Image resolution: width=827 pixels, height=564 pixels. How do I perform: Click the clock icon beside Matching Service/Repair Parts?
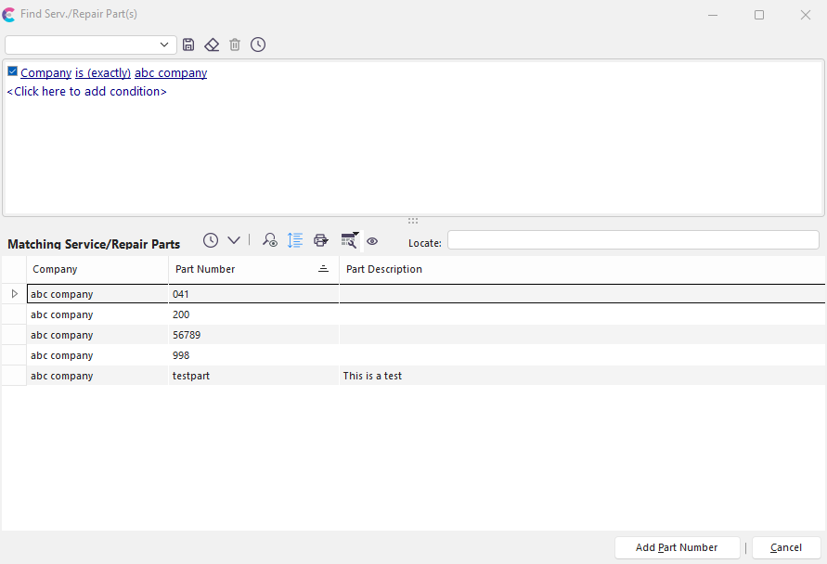(x=211, y=240)
